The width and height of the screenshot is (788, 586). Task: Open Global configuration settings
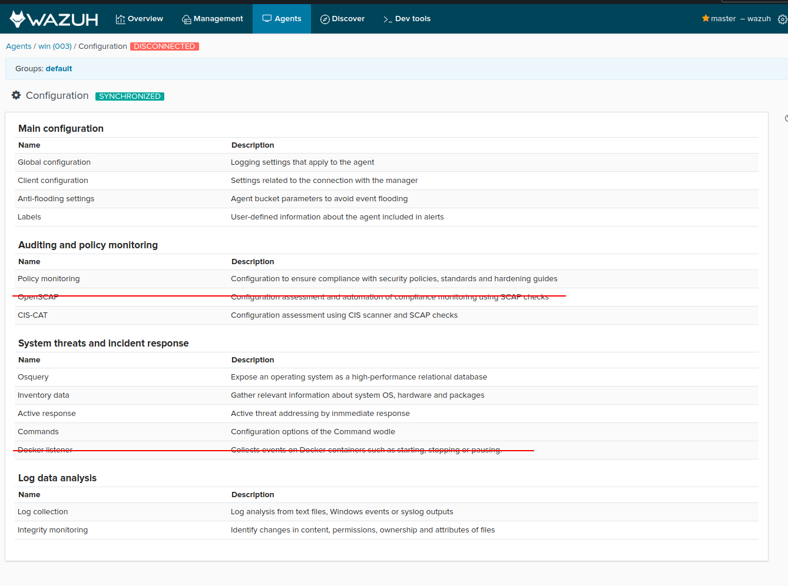(x=54, y=162)
